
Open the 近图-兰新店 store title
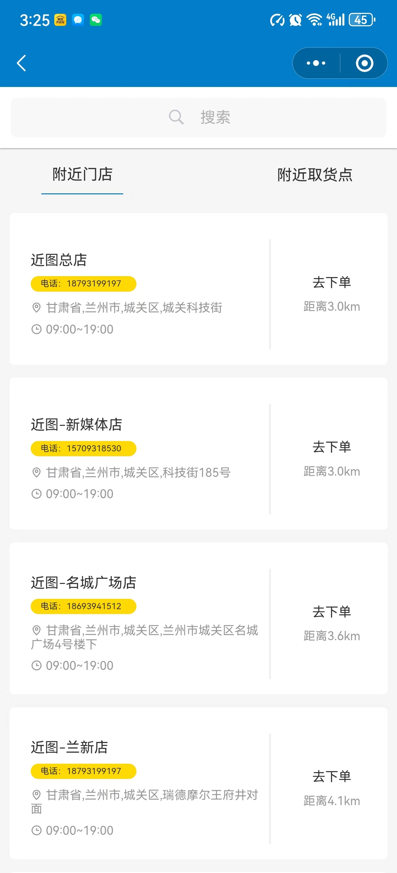pos(70,747)
